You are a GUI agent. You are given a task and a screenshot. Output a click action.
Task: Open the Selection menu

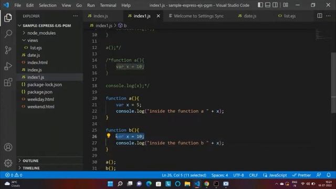[48, 5]
